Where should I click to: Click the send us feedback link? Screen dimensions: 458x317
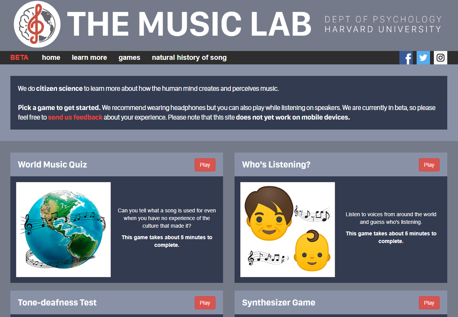[75, 117]
